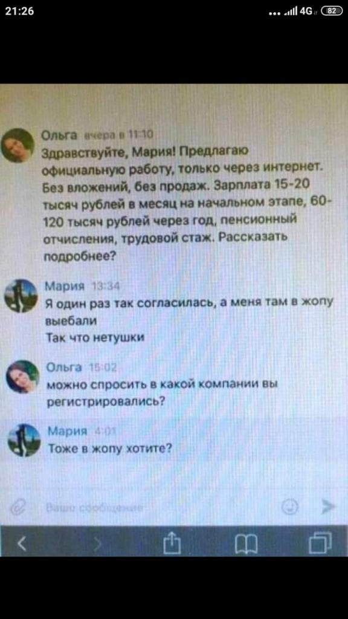Show open tabs with the tabs icon

[x=320, y=545]
